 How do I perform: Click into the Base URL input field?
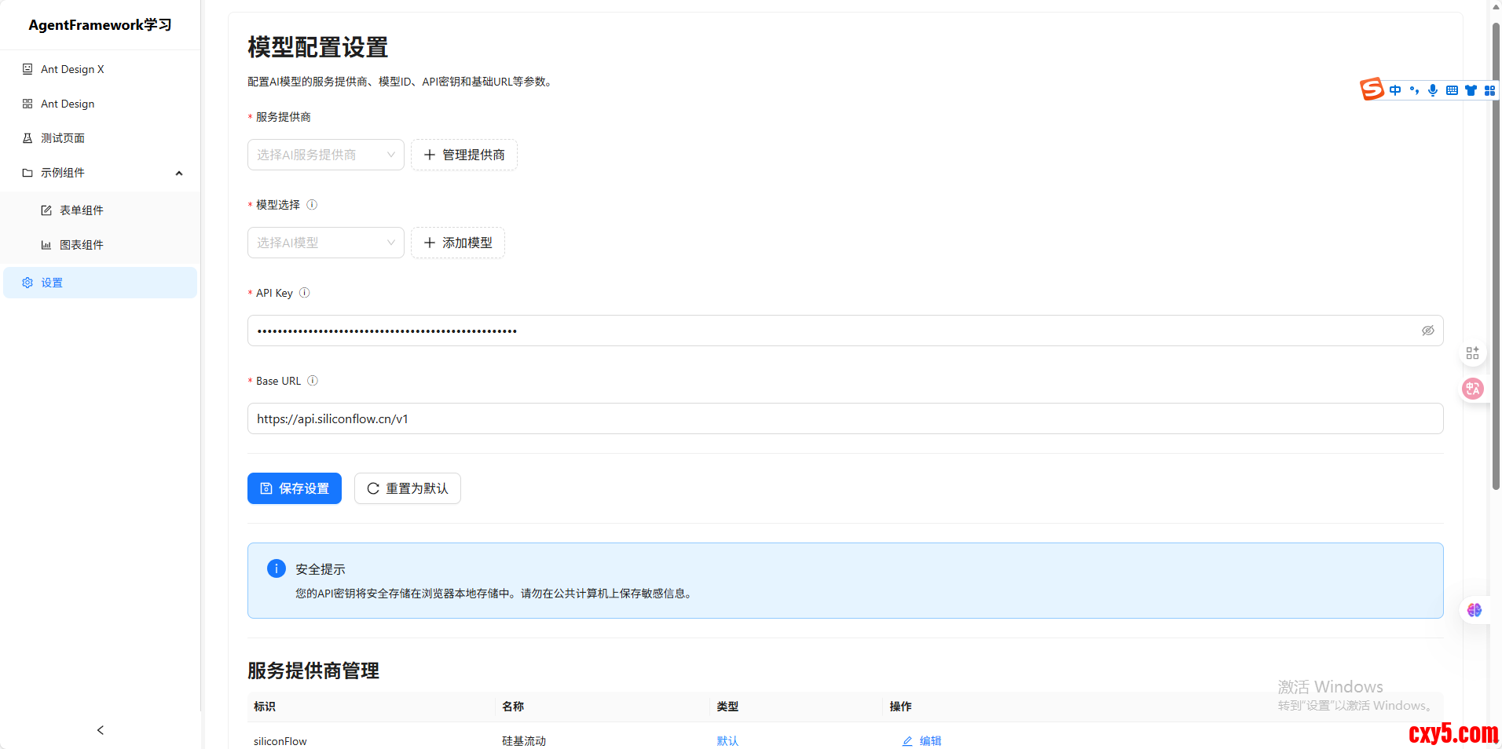[844, 418]
